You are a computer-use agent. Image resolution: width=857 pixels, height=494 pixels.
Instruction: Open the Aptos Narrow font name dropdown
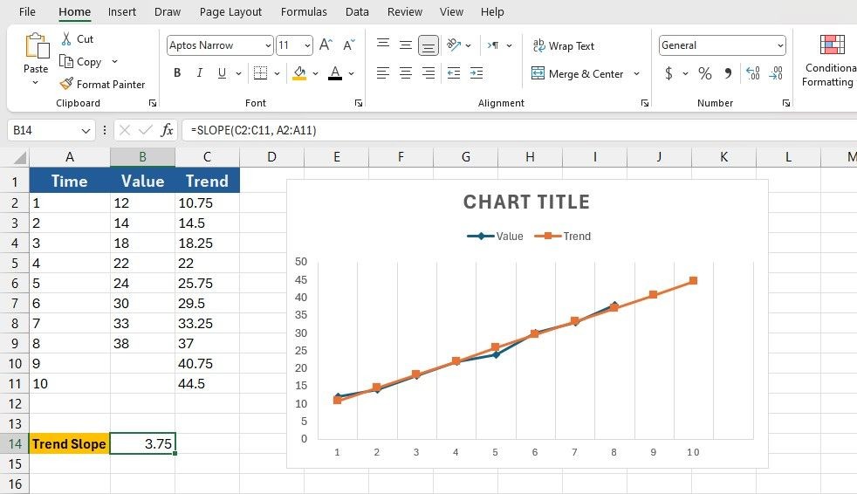268,45
